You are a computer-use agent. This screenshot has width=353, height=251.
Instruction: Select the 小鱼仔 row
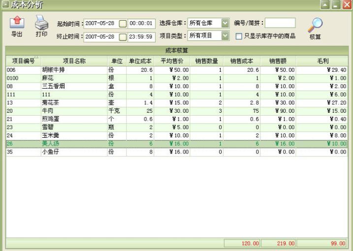[176, 152]
